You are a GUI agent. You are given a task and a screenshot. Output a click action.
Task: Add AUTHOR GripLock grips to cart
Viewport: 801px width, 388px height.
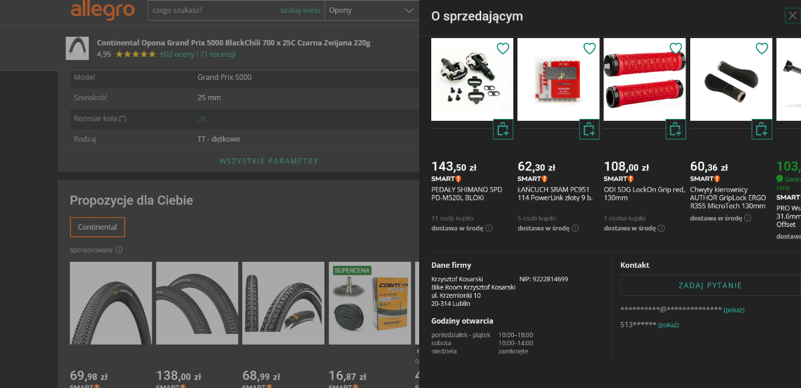tap(762, 130)
